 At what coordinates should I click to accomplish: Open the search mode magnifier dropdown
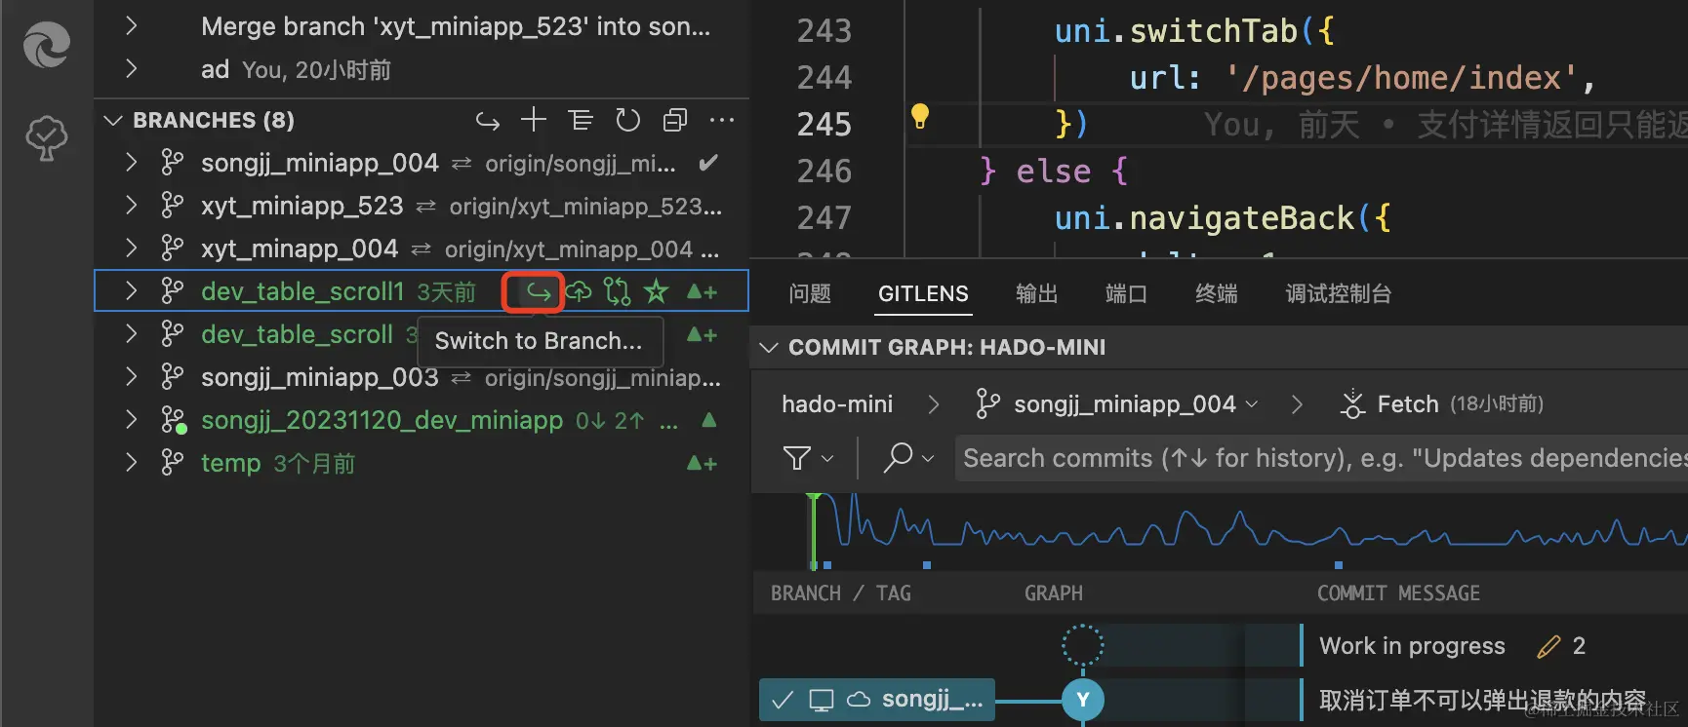(x=908, y=457)
